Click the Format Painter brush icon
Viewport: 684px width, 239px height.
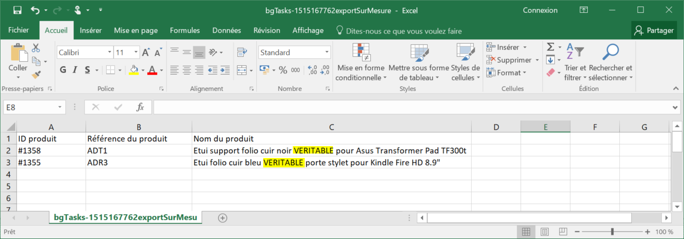coord(36,75)
